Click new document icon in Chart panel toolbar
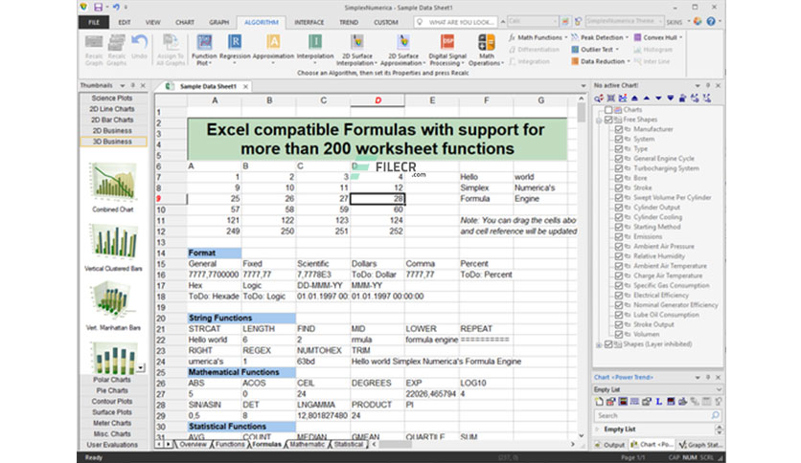 click(599, 402)
